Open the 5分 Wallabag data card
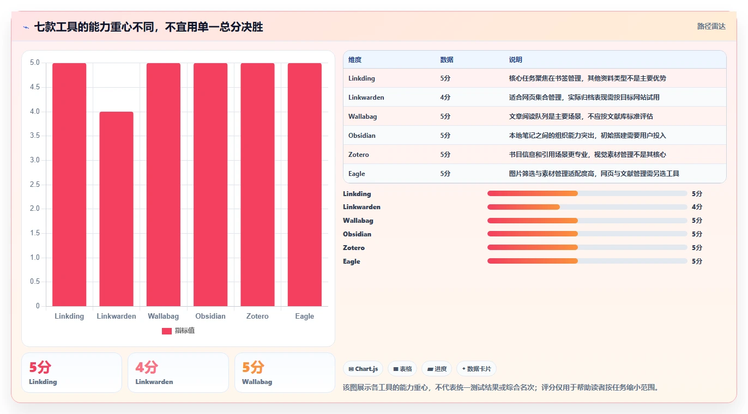Screen dimensions: 748x414 click(285, 373)
